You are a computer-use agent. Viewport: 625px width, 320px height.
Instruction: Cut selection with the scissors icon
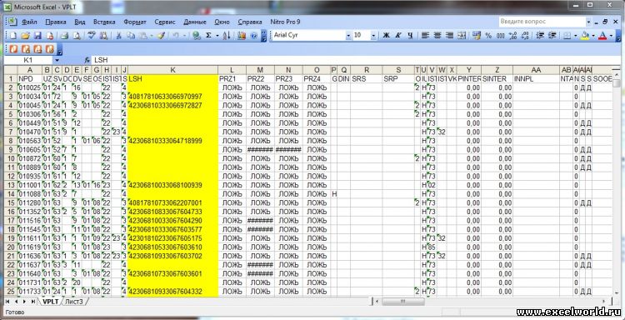(118, 36)
